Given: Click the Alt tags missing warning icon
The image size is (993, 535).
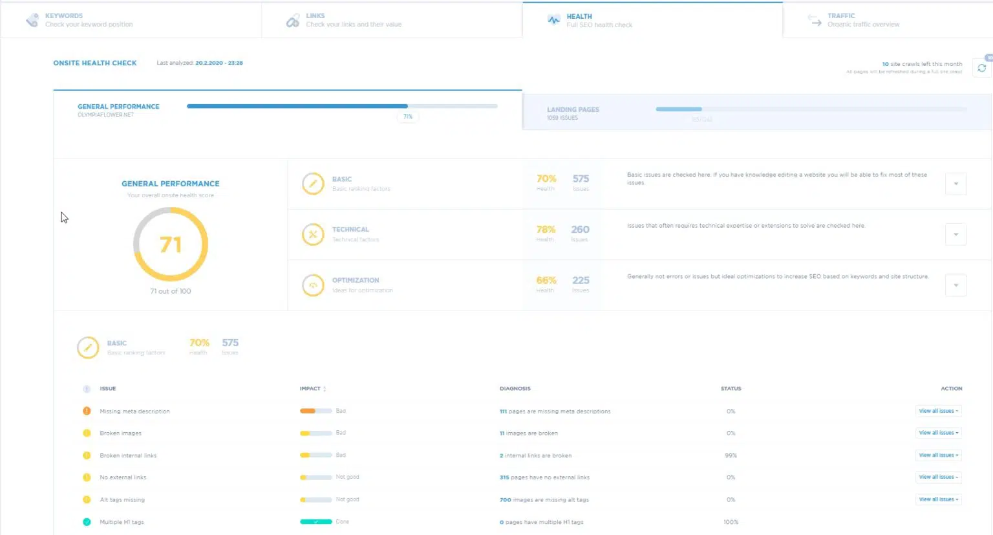Looking at the screenshot, I should click(x=87, y=499).
